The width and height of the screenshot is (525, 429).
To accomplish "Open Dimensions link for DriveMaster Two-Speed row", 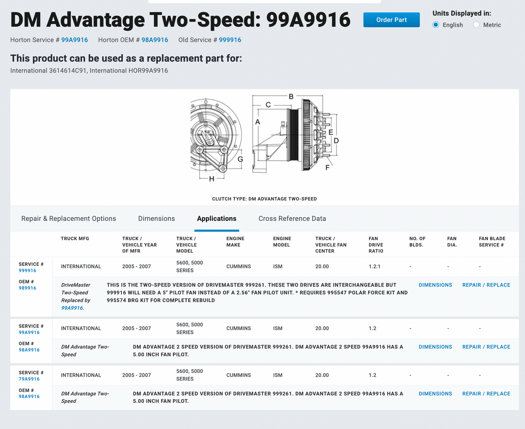I will point(435,285).
